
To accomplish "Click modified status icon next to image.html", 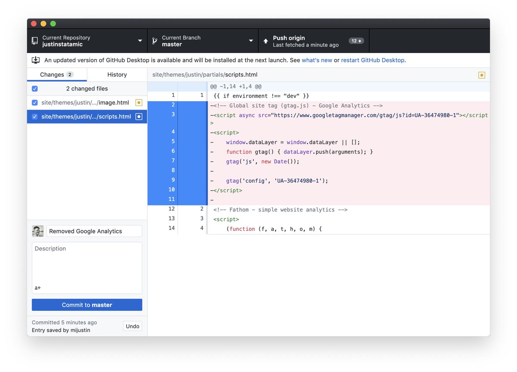I will [138, 102].
